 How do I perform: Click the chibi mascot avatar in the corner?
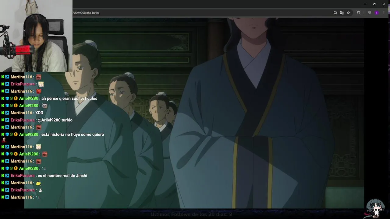(375, 208)
